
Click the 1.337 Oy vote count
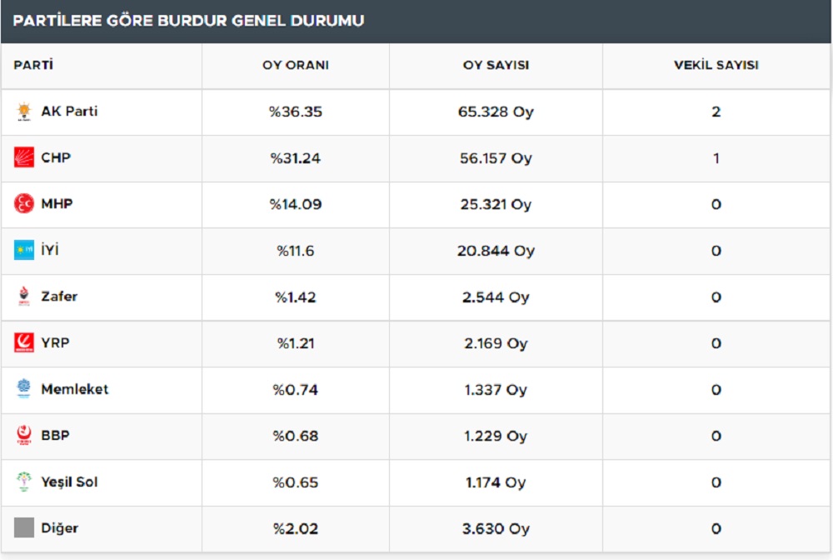coord(496,389)
